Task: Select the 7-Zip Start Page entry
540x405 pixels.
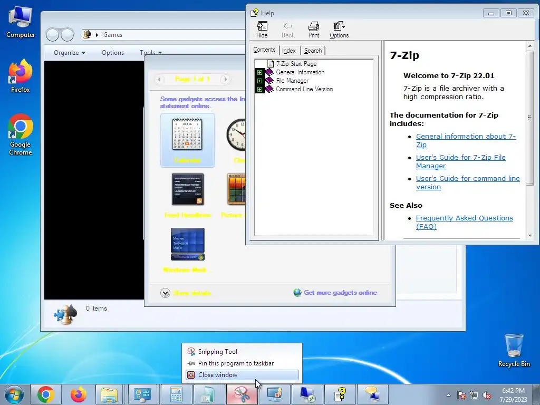Action: [296, 64]
